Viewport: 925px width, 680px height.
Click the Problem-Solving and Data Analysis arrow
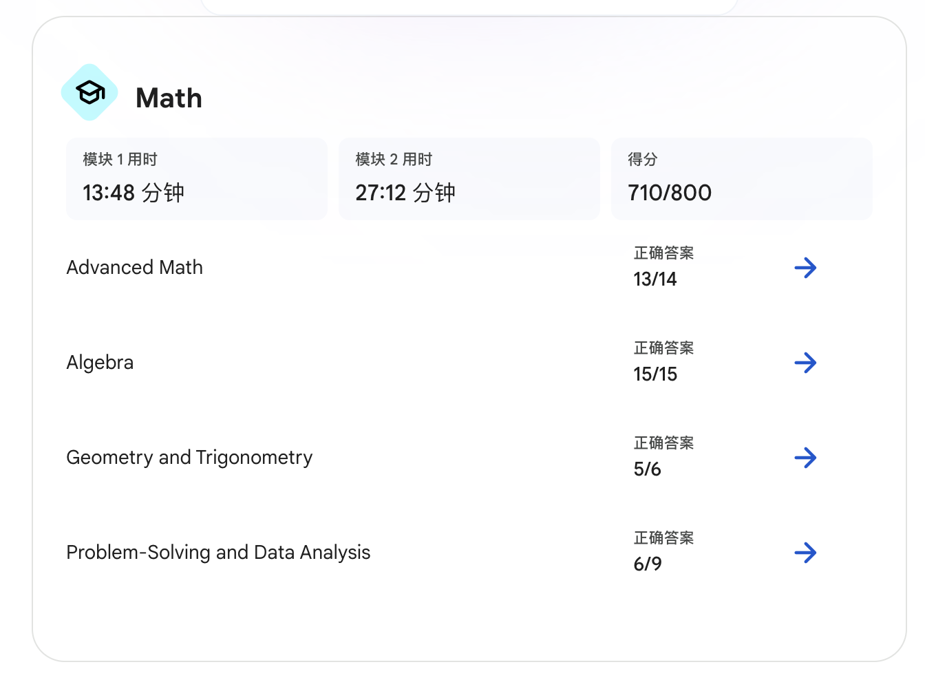[805, 553]
